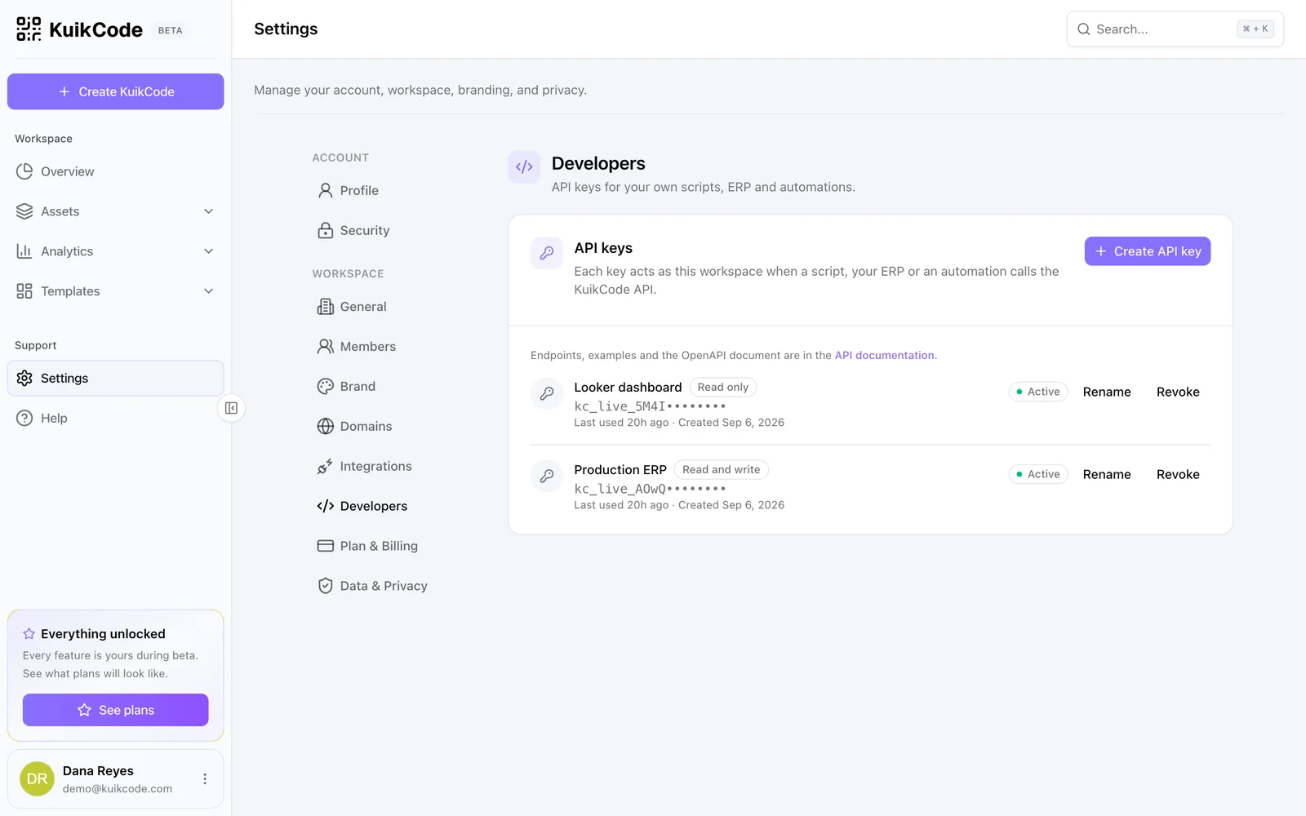Revoke the Production ERP key
1306x816 pixels.
[1178, 474]
